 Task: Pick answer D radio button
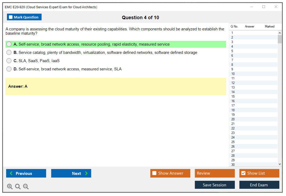(x=9, y=69)
